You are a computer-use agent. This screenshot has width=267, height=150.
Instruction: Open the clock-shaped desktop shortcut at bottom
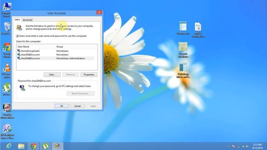pyautogui.click(x=7, y=131)
